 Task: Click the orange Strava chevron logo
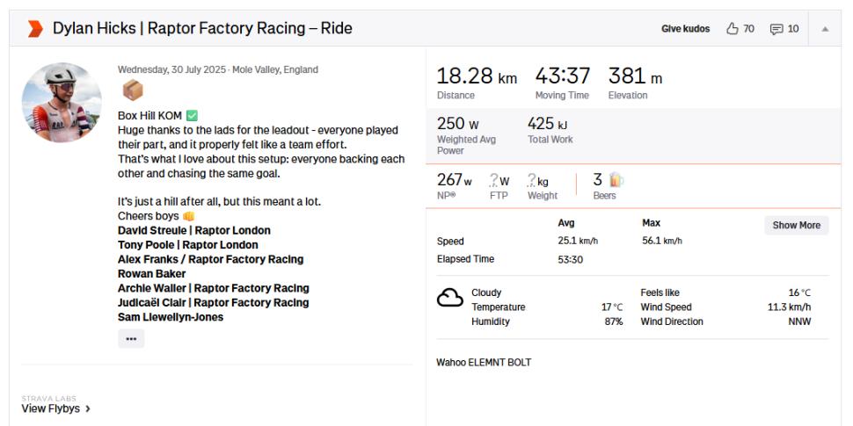pos(35,29)
